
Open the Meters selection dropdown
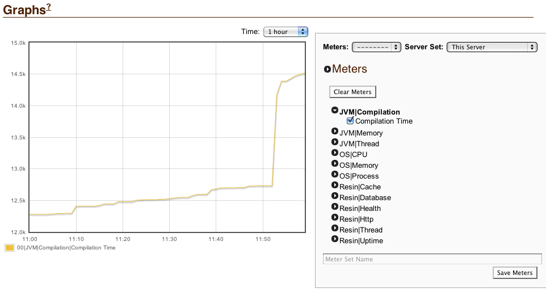[x=376, y=47]
